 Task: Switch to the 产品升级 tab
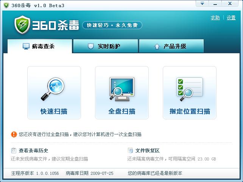(x=171, y=46)
